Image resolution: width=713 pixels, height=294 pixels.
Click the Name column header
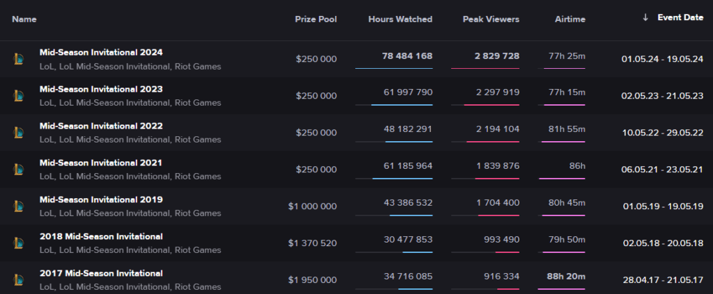pos(24,19)
